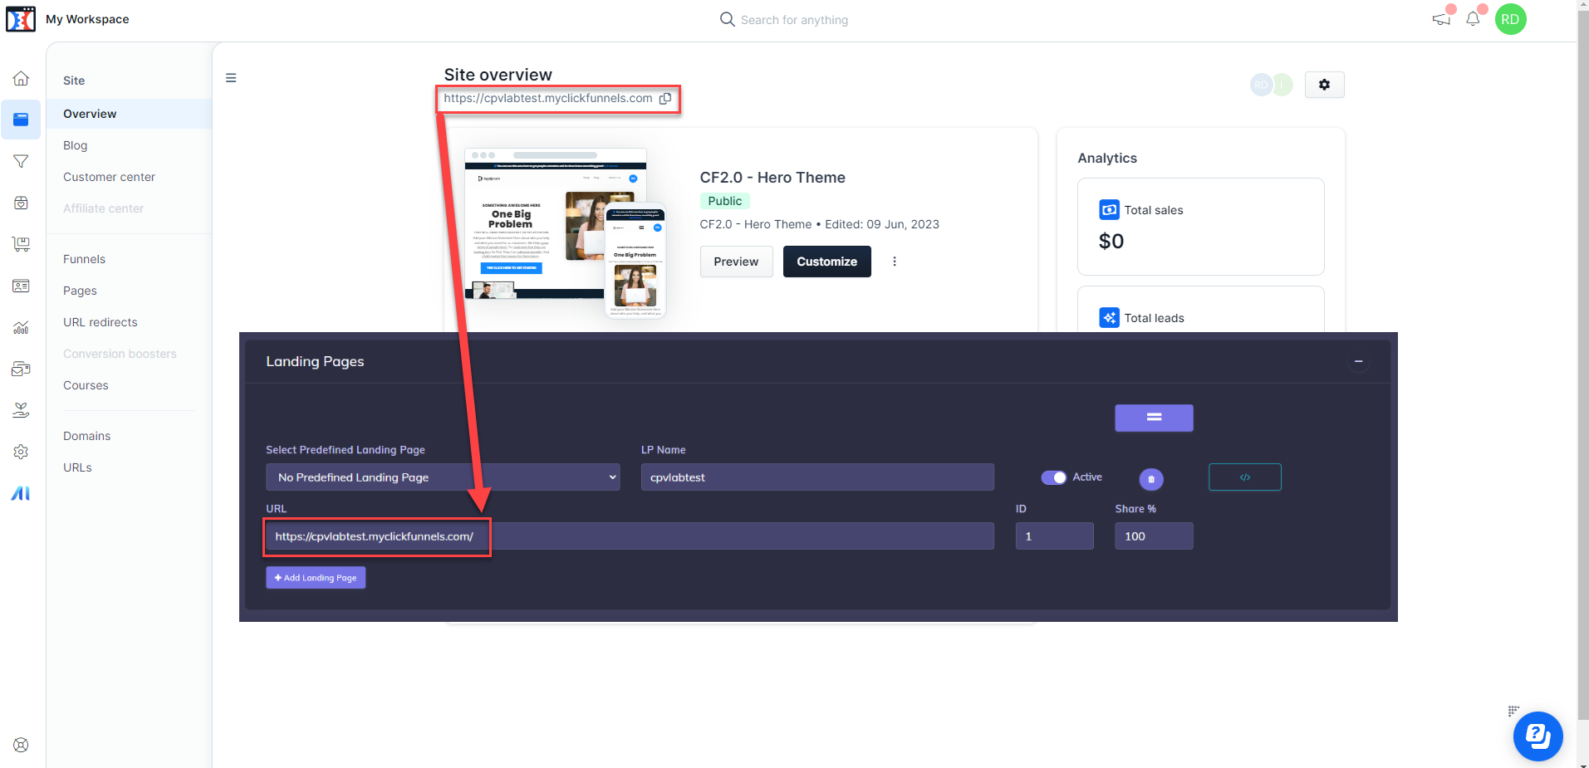Open the help chat bubble
The width and height of the screenshot is (1589, 768).
pyautogui.click(x=1538, y=736)
